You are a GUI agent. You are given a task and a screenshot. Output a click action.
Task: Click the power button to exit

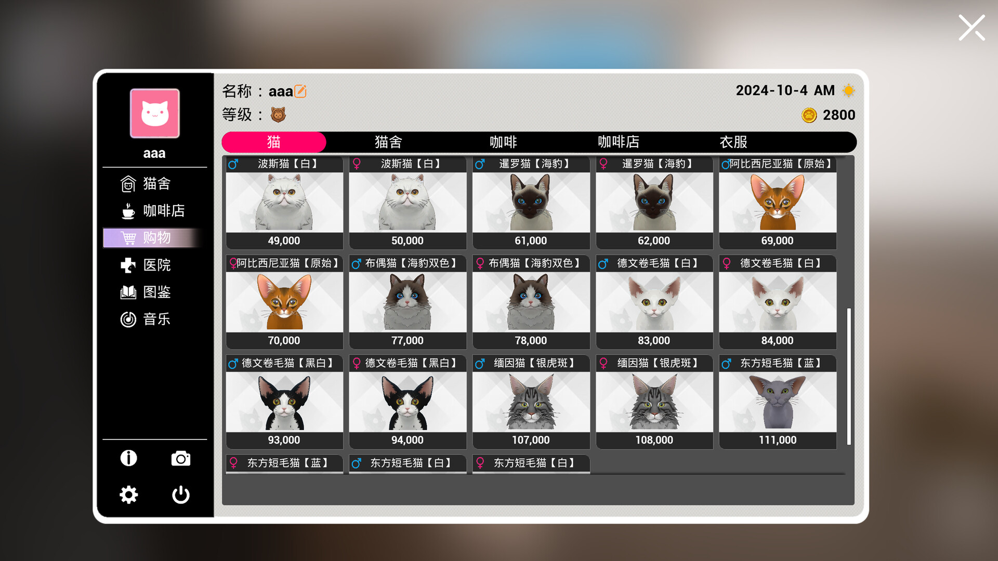pyautogui.click(x=180, y=495)
